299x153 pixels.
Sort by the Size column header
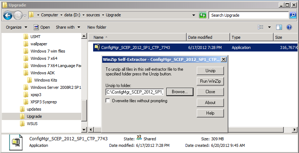(x=286, y=37)
